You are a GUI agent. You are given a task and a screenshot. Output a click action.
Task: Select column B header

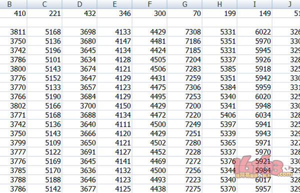[13, 4]
